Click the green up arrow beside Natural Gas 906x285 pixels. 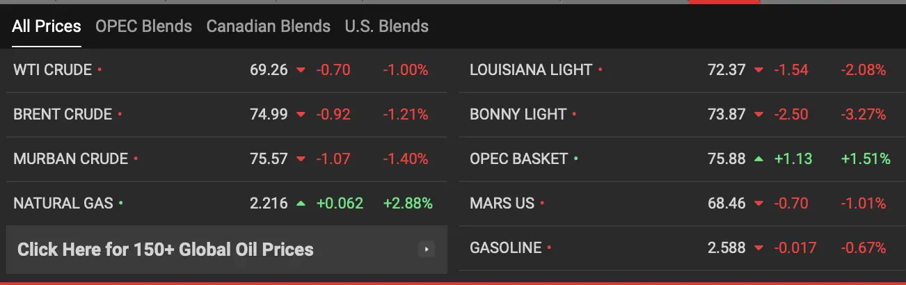[x=301, y=204]
